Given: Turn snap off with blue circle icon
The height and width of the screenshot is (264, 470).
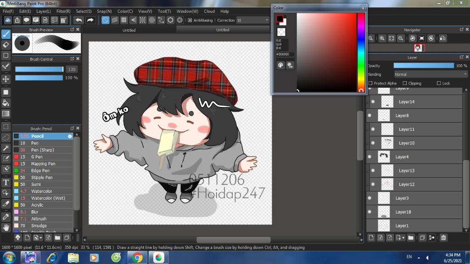Looking at the screenshot, I should (105, 20).
